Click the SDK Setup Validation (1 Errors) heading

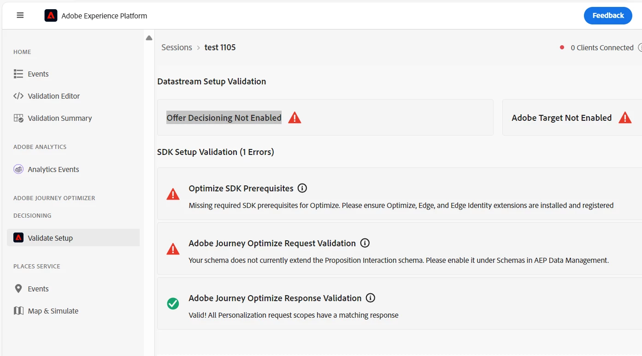216,152
